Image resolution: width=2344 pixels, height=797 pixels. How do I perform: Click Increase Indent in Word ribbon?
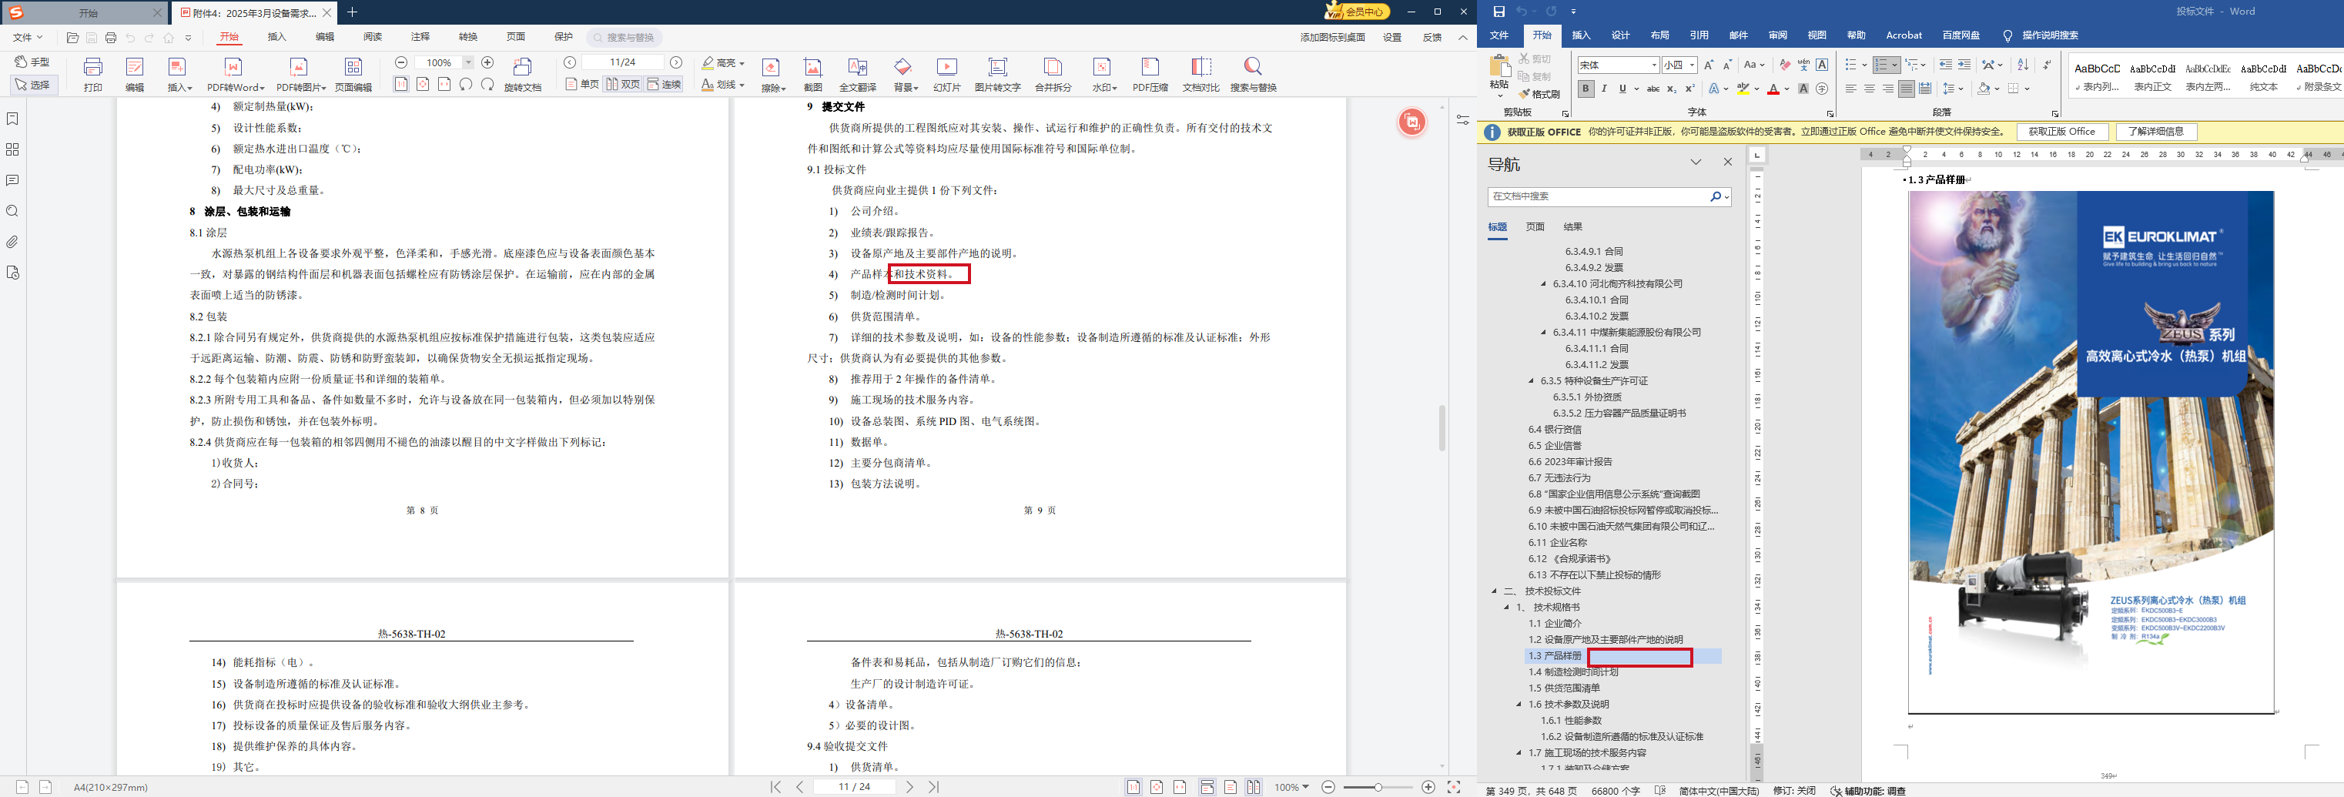click(1964, 65)
